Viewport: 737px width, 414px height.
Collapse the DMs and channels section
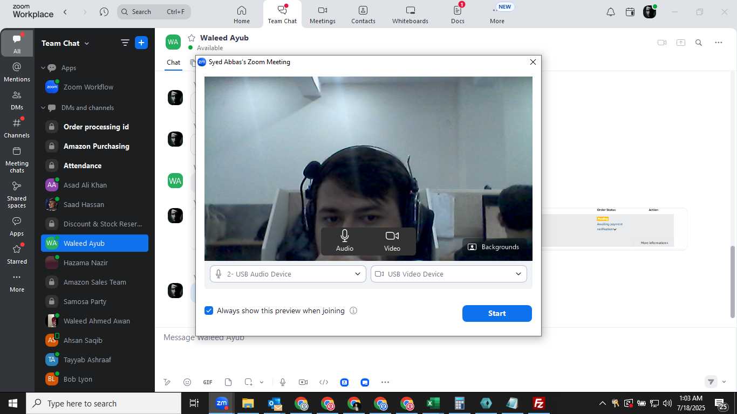43,108
